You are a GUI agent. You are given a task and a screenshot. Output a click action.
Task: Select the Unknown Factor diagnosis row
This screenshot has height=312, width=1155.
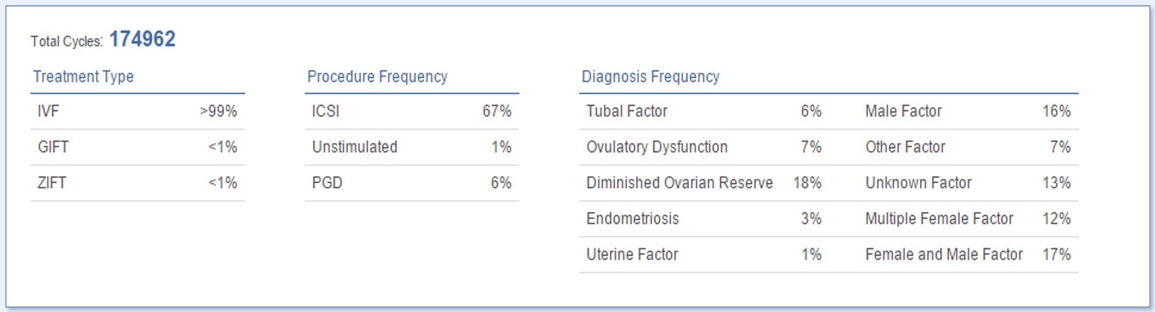(968, 182)
